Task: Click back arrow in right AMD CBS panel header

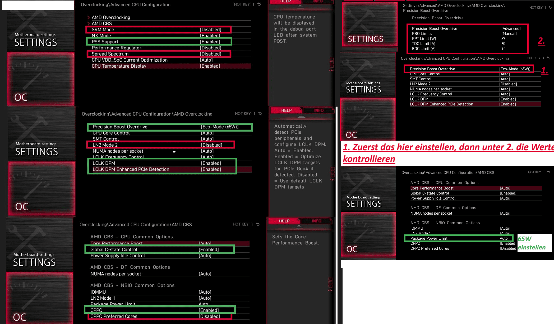Action: (x=549, y=172)
